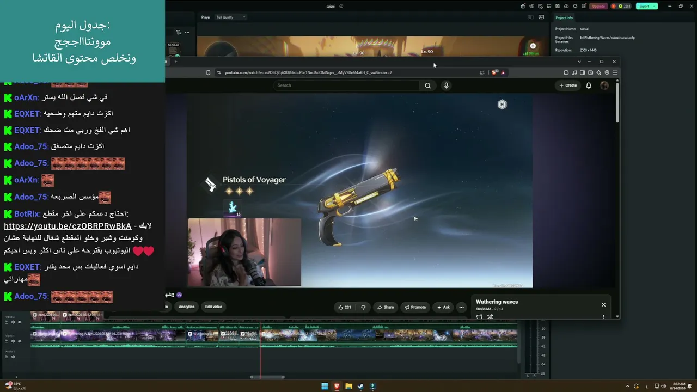Image resolution: width=697 pixels, height=392 pixels.
Task: Open the Export dropdown arrow
Action: click(x=655, y=6)
